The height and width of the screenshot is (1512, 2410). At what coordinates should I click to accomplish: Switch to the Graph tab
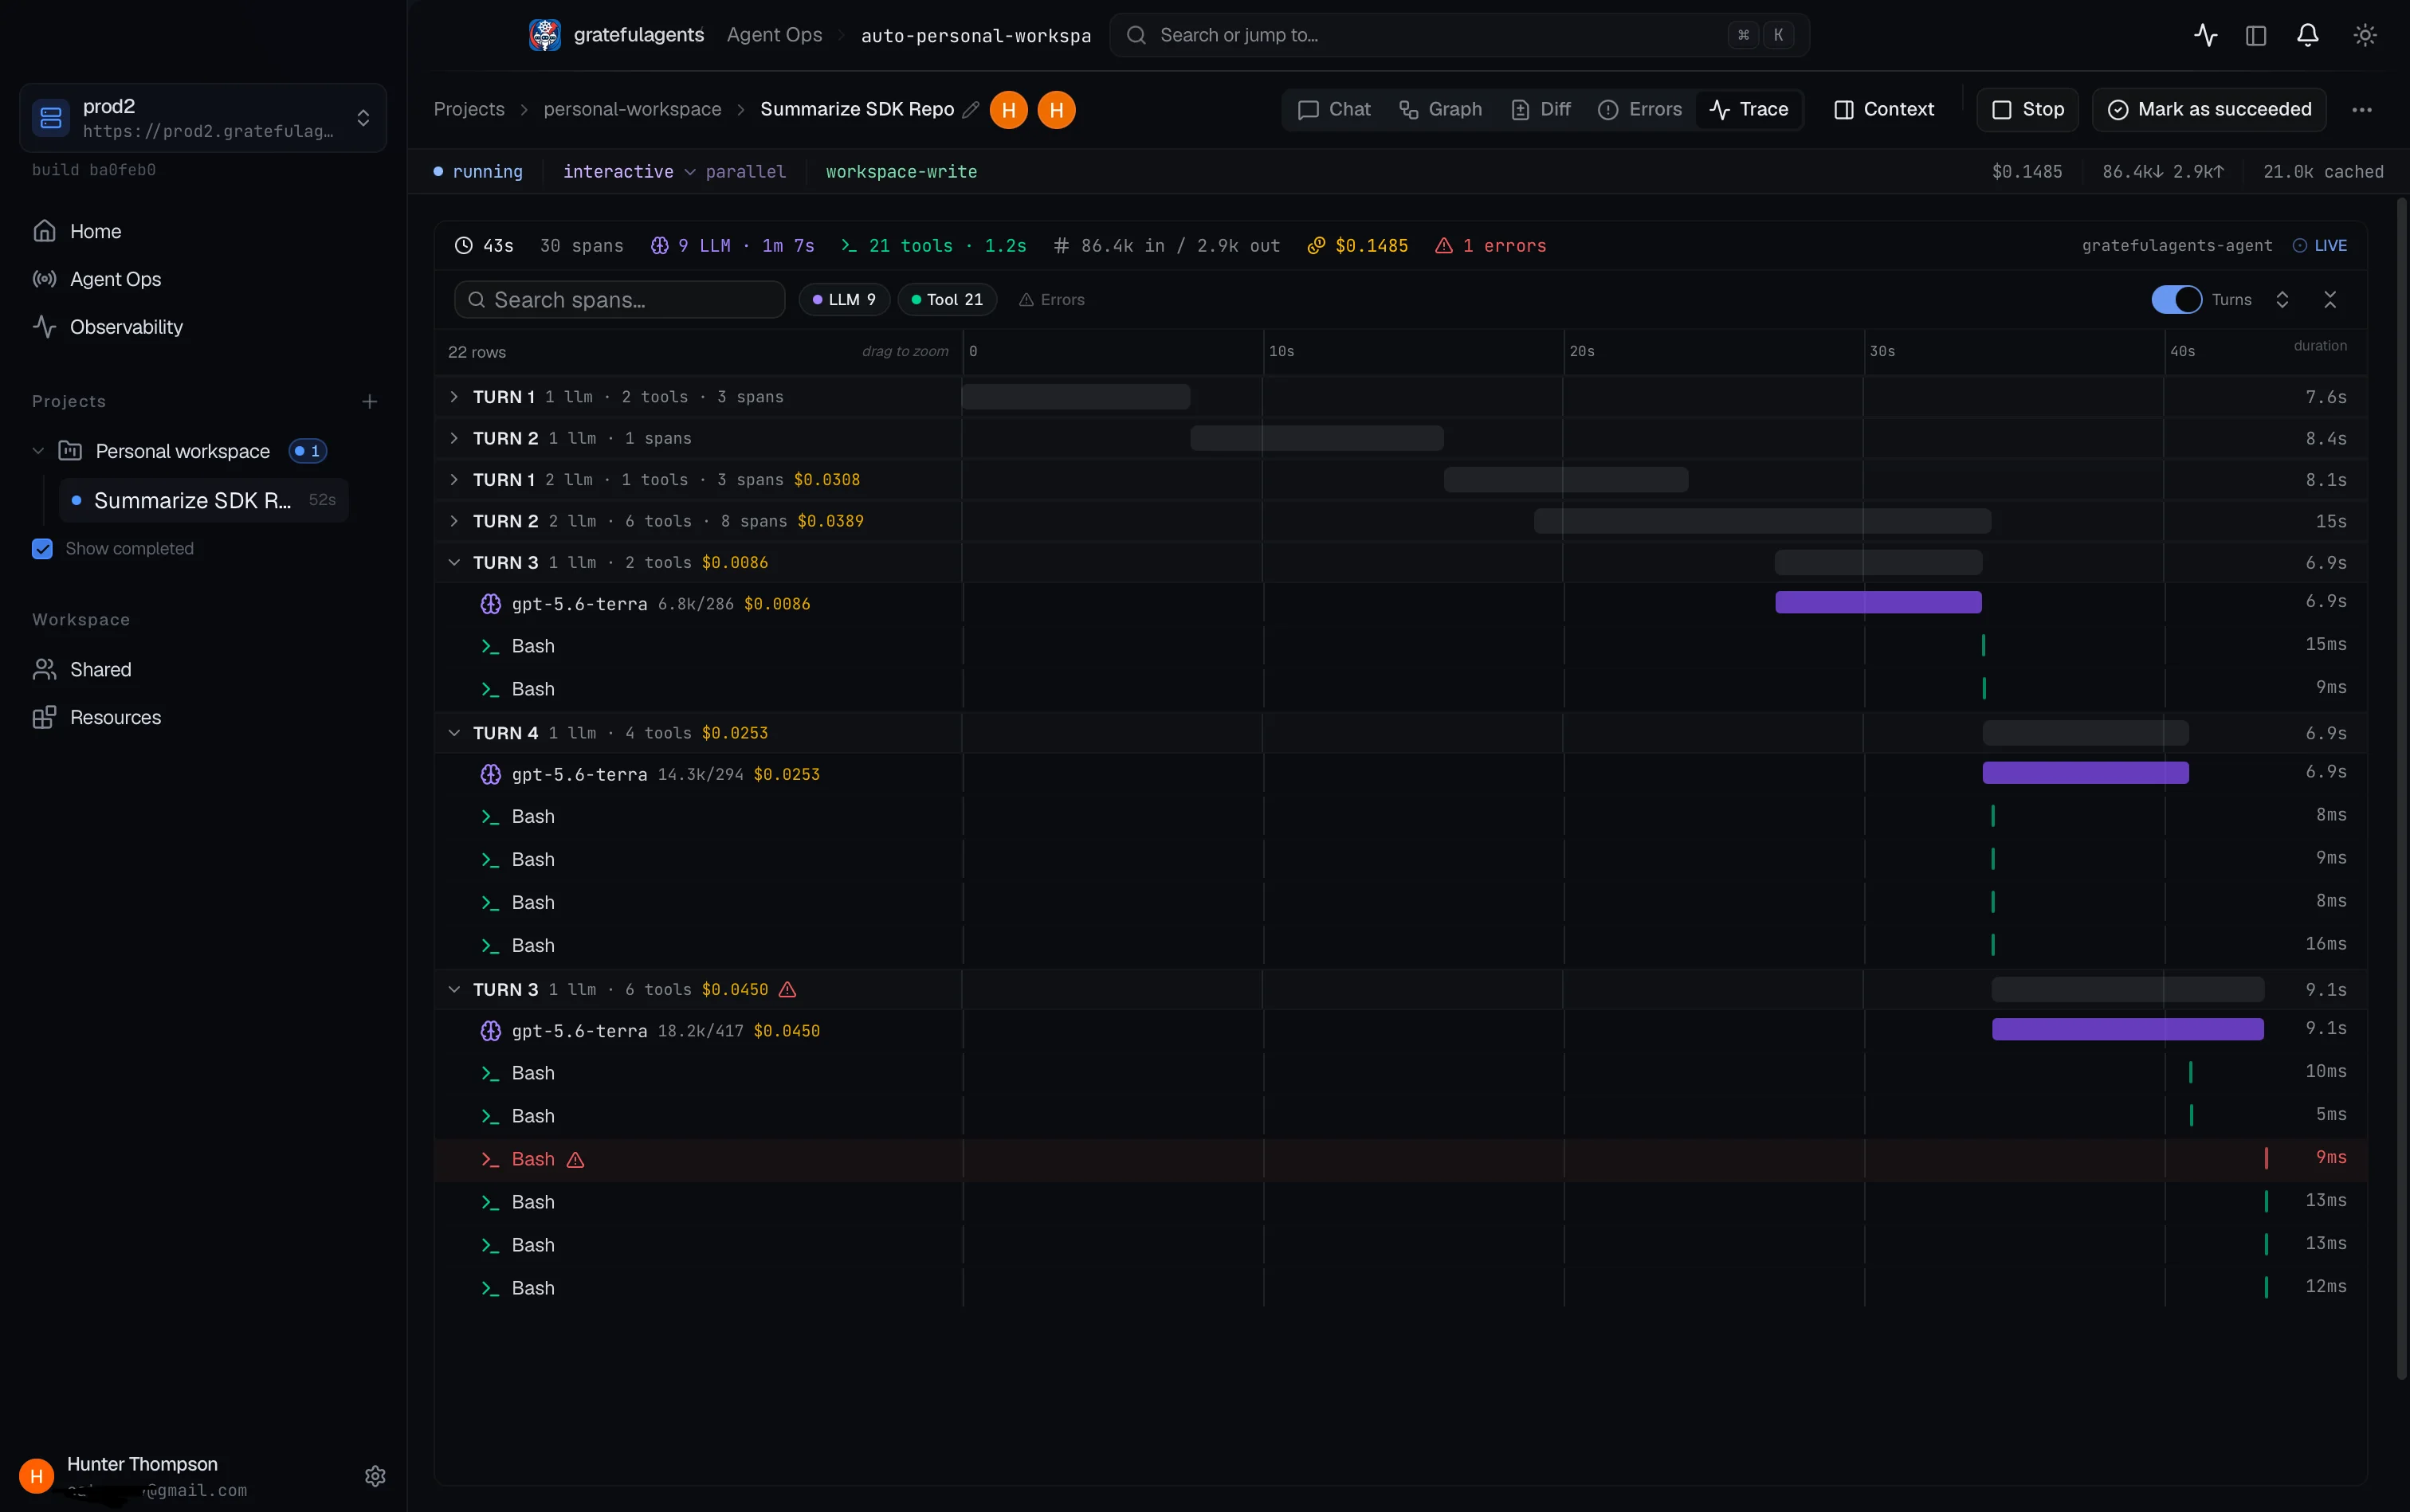(x=1439, y=110)
